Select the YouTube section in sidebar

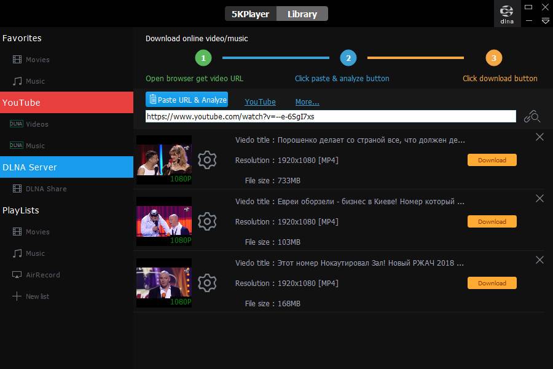tap(66, 103)
